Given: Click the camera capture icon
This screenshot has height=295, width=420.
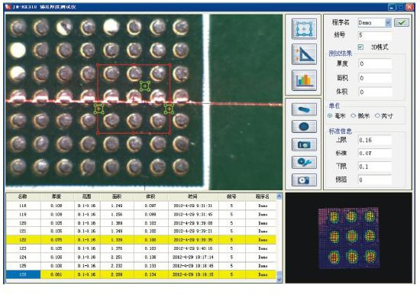Looking at the screenshot, I should [304, 144].
